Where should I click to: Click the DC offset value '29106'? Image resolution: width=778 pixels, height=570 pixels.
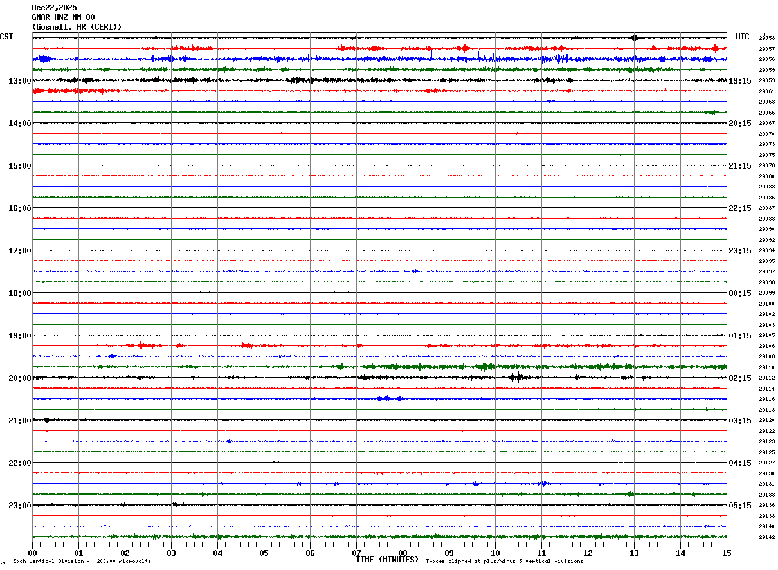click(766, 346)
